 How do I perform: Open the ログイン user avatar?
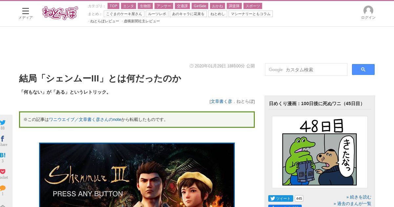pos(368,12)
